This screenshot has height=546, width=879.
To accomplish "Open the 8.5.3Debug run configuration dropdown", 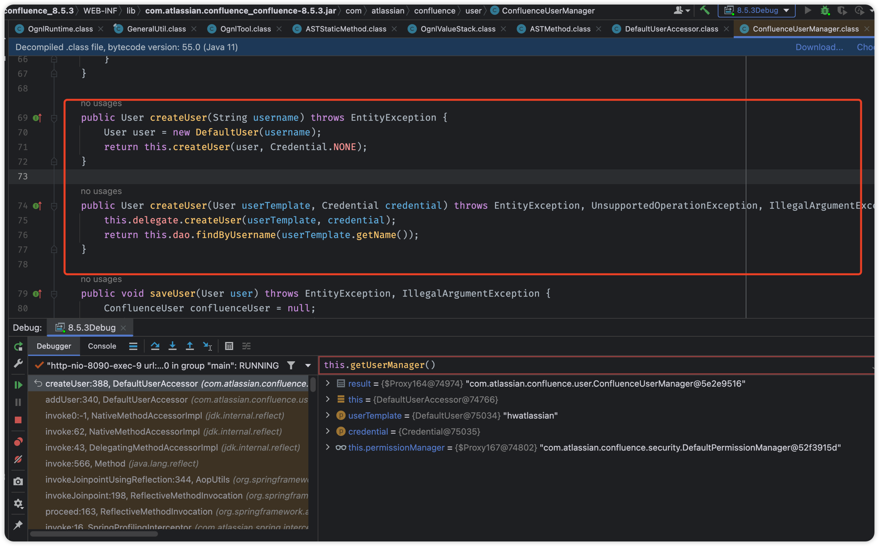I will 757,10.
